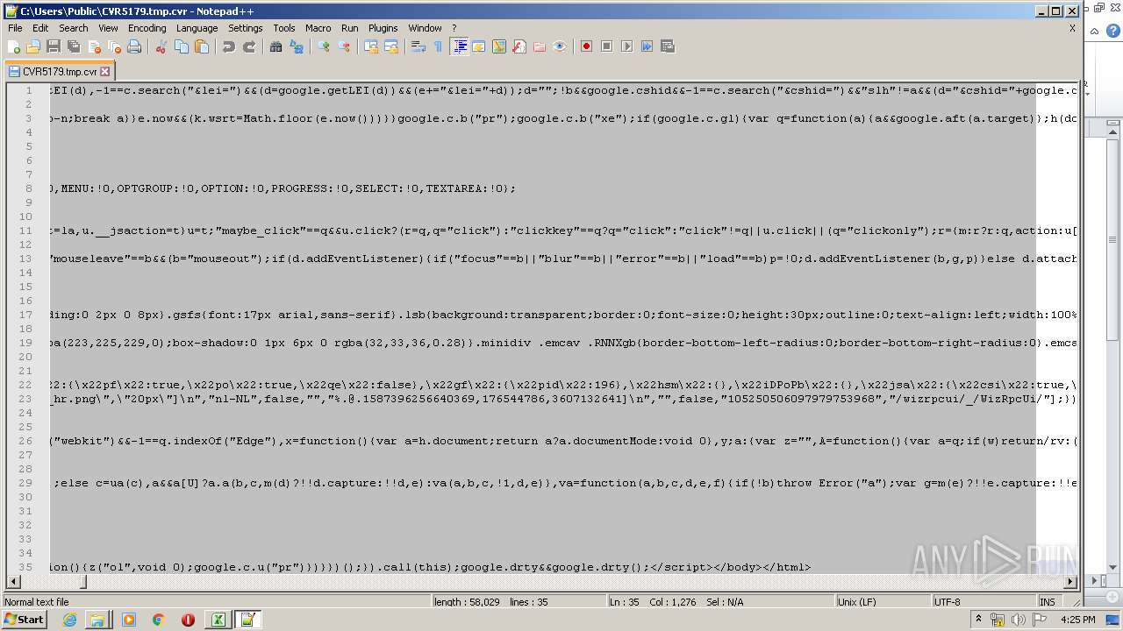The image size is (1123, 631).
Task: Open user defined language dialog icon
Action: tap(479, 46)
